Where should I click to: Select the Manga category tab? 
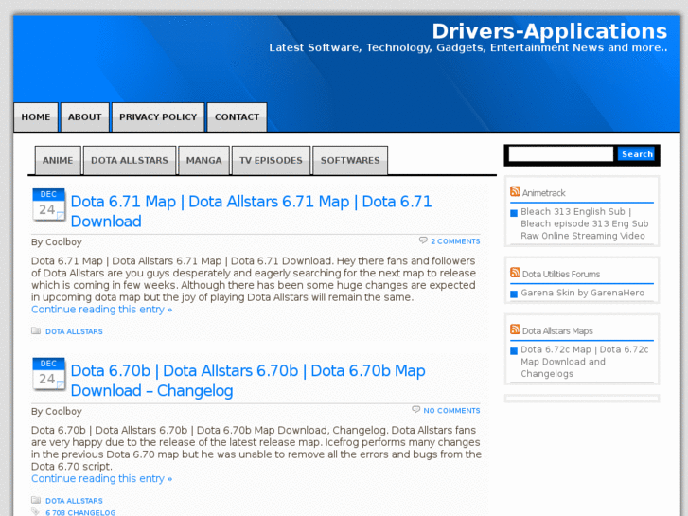tap(204, 160)
